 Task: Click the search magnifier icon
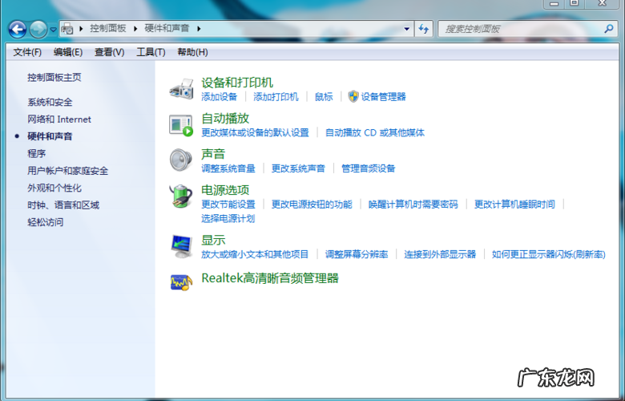607,29
